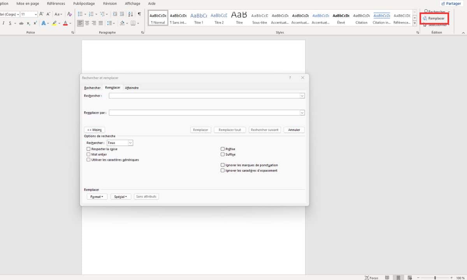Increase font size with the larger A icon

[x=42, y=14]
